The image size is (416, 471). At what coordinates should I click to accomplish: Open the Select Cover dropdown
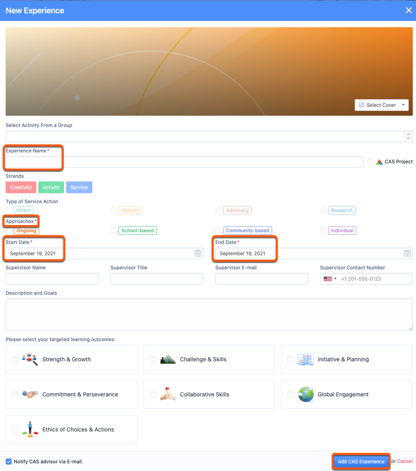point(381,105)
